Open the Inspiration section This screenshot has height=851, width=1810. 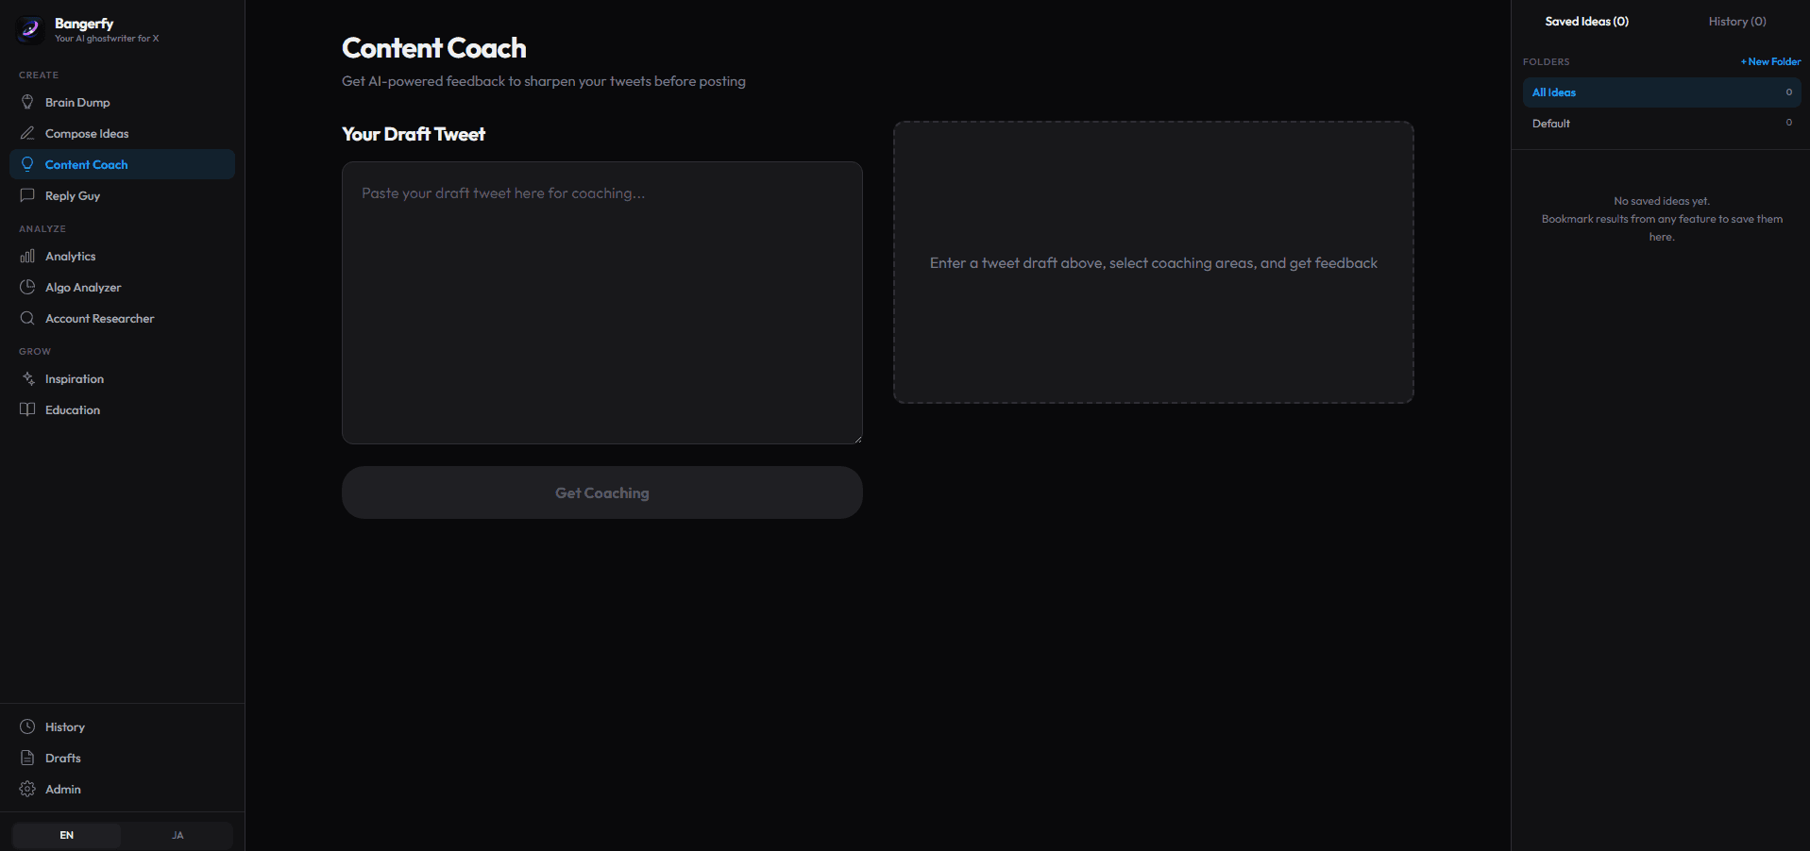[75, 378]
